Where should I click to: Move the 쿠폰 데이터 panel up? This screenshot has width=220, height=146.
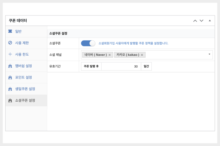tap(195, 21)
